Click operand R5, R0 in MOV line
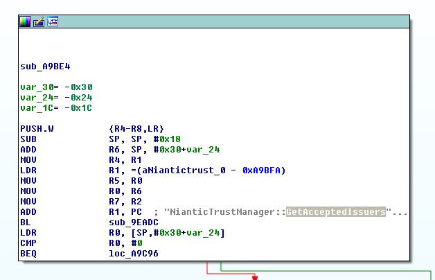Screen dimensions: 435x280 click(125, 181)
